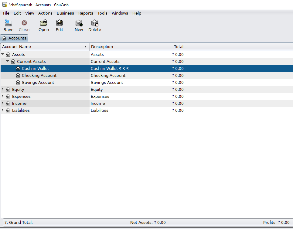Image resolution: width=293 pixels, height=229 pixels.
Task: Select the Expenses account name
Action: 21,97
